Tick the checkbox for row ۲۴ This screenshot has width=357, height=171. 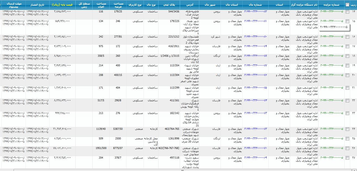coord(347,129)
